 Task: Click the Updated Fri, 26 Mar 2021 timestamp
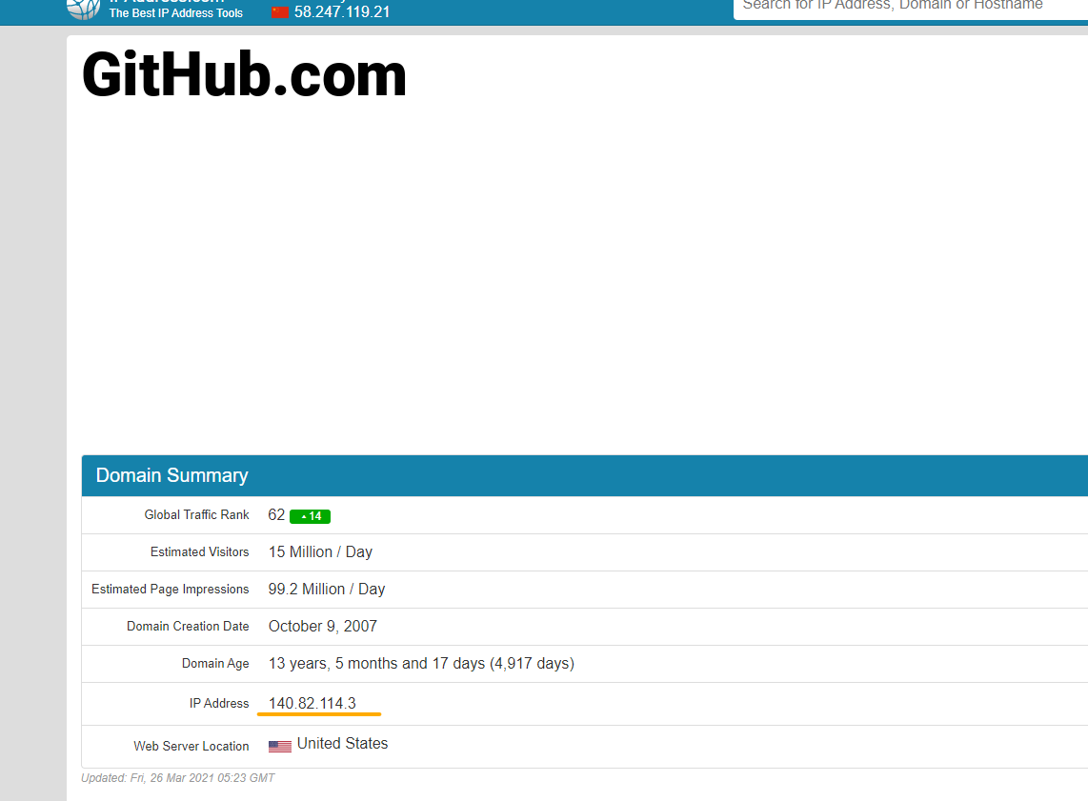pos(177,778)
